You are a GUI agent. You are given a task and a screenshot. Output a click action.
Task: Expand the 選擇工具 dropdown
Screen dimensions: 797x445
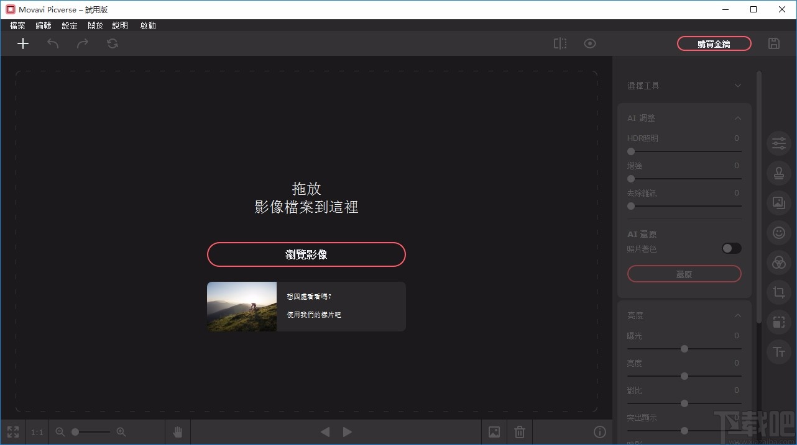737,86
